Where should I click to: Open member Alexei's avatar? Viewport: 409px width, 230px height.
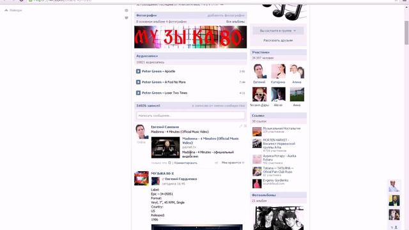(x=278, y=94)
